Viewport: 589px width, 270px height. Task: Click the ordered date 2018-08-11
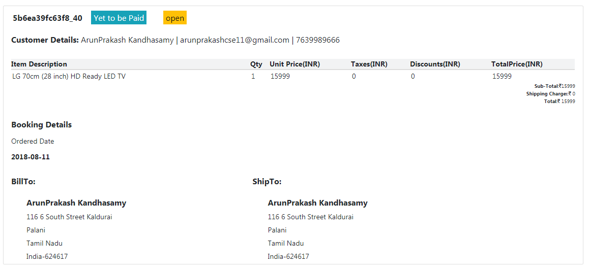[x=31, y=157]
